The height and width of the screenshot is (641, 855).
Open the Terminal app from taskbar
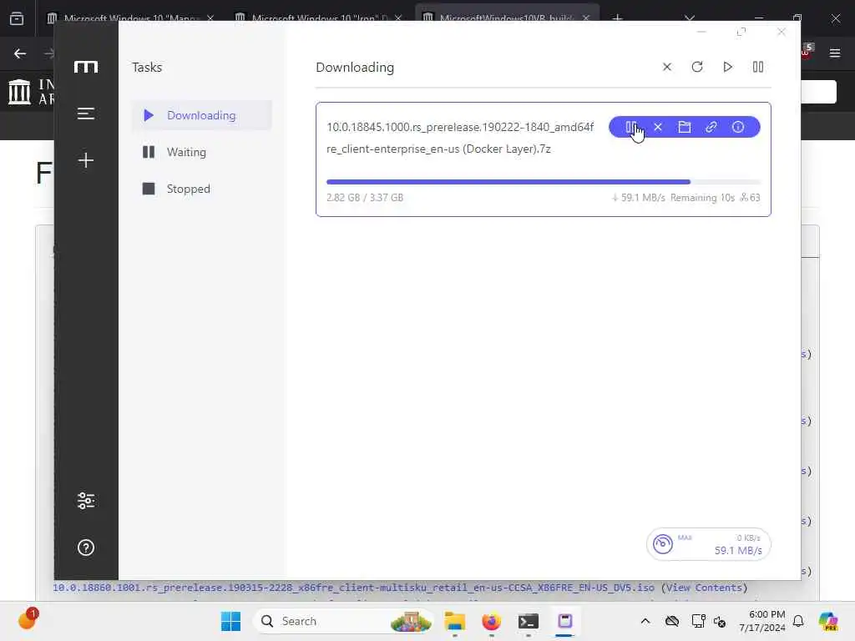528,621
